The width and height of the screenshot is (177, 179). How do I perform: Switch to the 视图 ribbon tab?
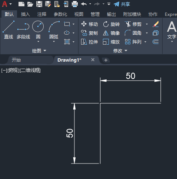[x=79, y=14]
